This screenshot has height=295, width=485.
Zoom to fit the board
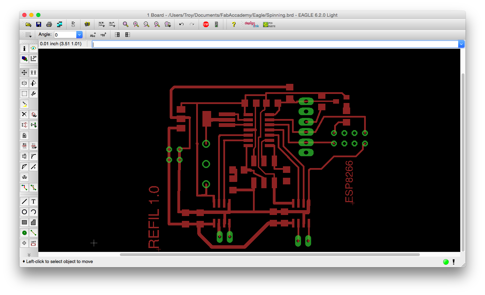pyautogui.click(x=126, y=24)
